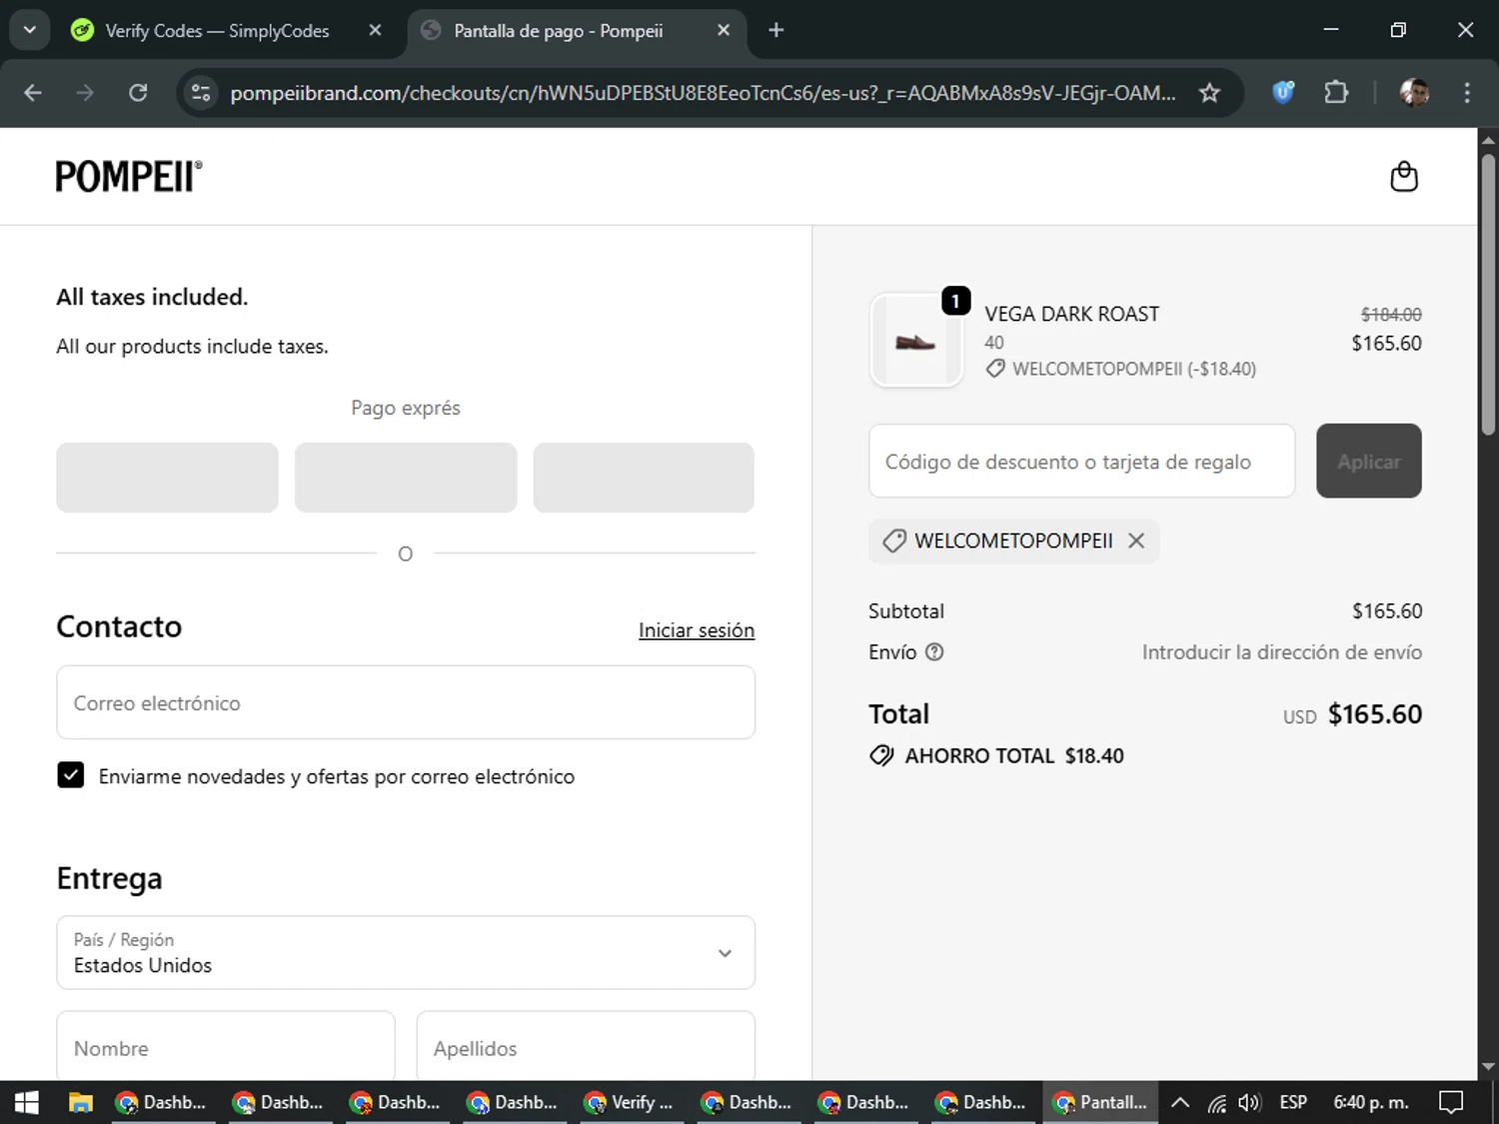Open the browser extensions puzzle icon
1499x1124 pixels.
coord(1336,93)
